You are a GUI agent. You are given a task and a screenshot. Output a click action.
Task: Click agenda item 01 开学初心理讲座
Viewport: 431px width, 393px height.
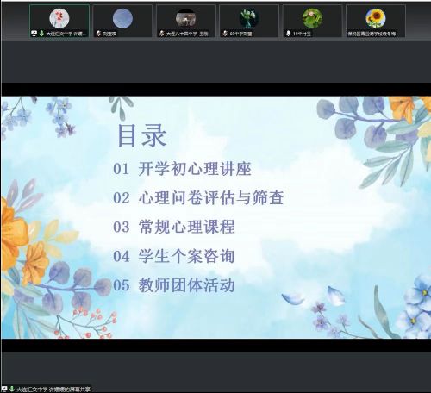coord(182,169)
